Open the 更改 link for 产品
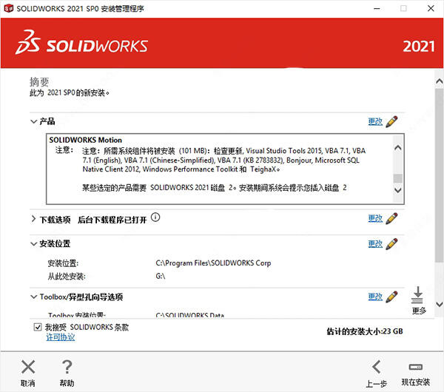This screenshot has height=392, width=444. 375,122
